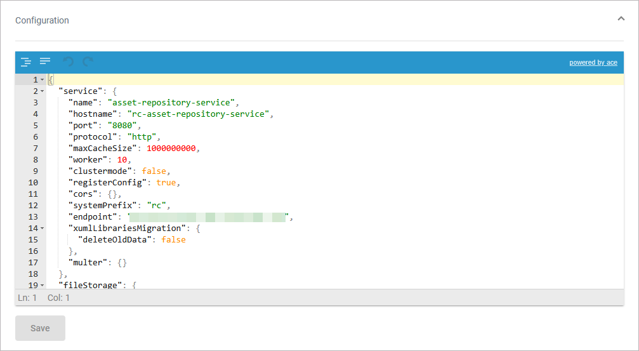Click the redo arrow icon
The image size is (639, 351).
(88, 62)
